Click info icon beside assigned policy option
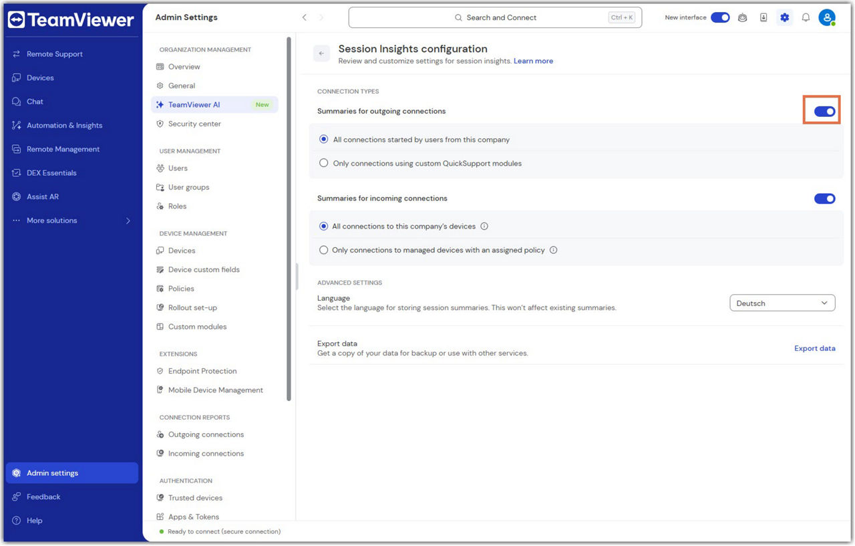 (x=553, y=251)
